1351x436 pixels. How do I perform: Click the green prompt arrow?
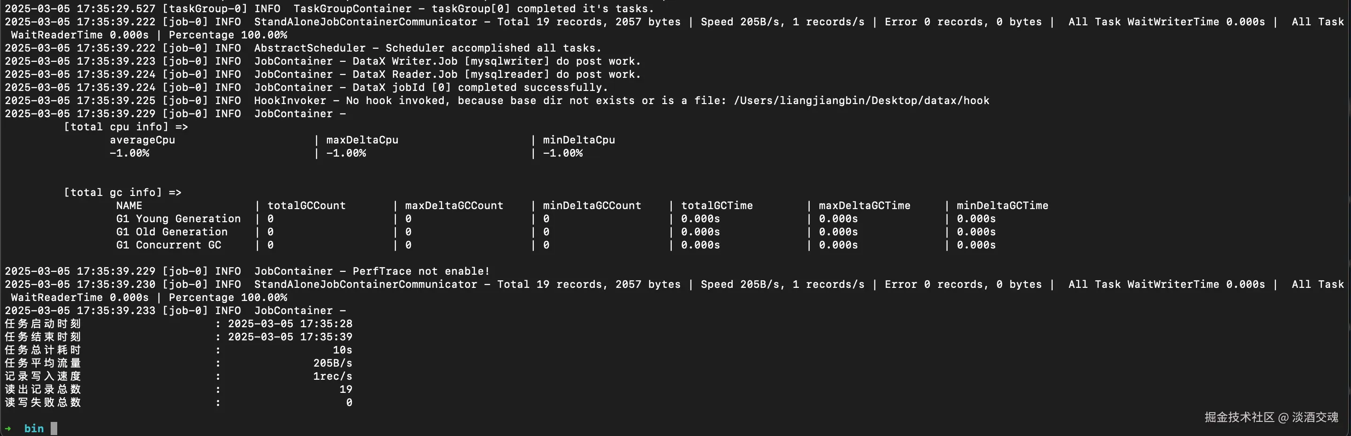click(x=8, y=428)
